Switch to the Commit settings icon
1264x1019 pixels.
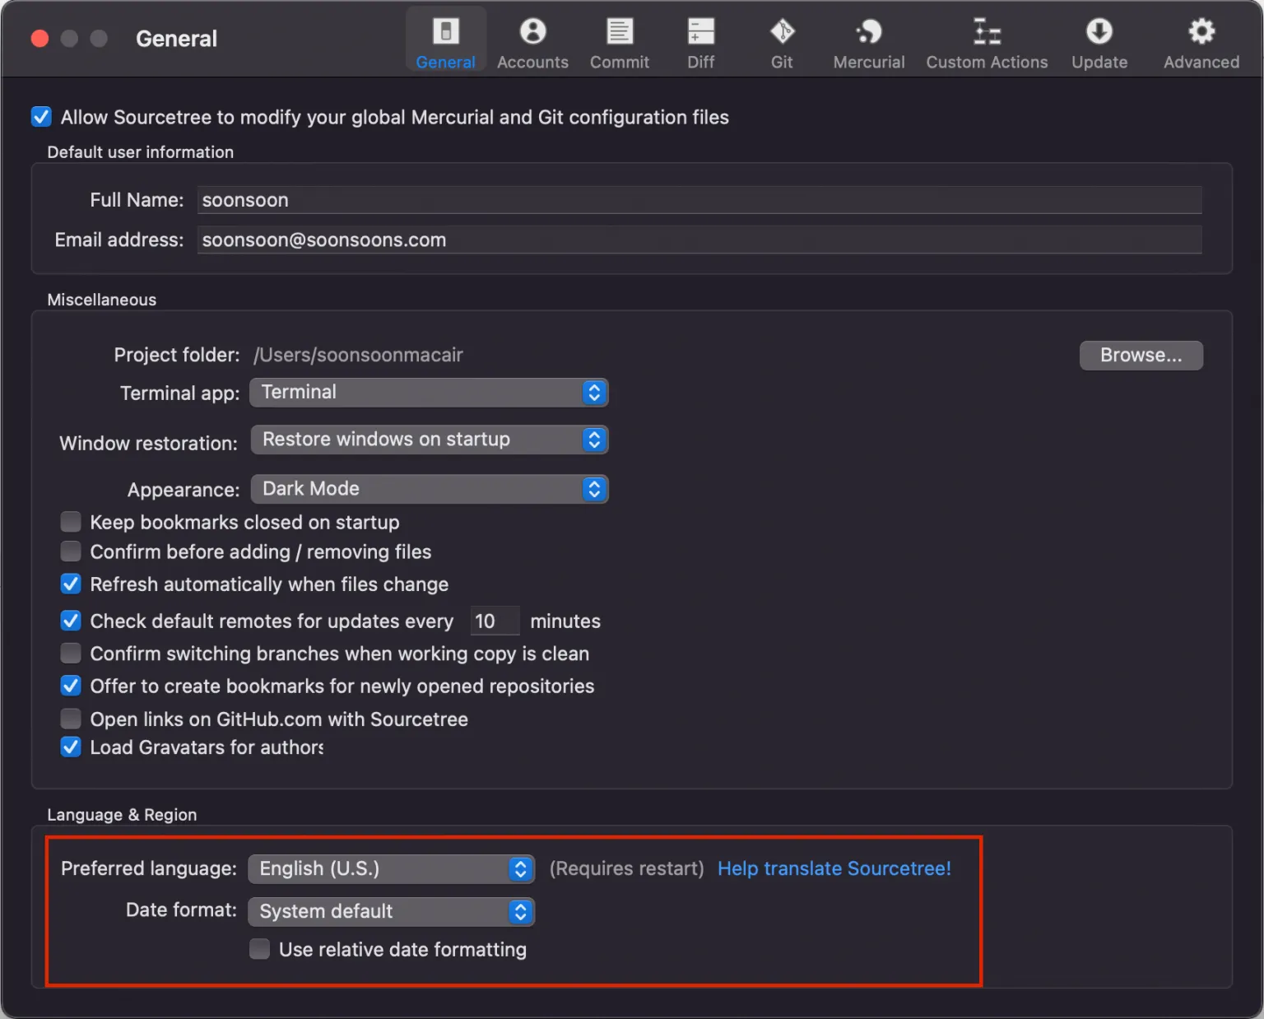coord(619,39)
